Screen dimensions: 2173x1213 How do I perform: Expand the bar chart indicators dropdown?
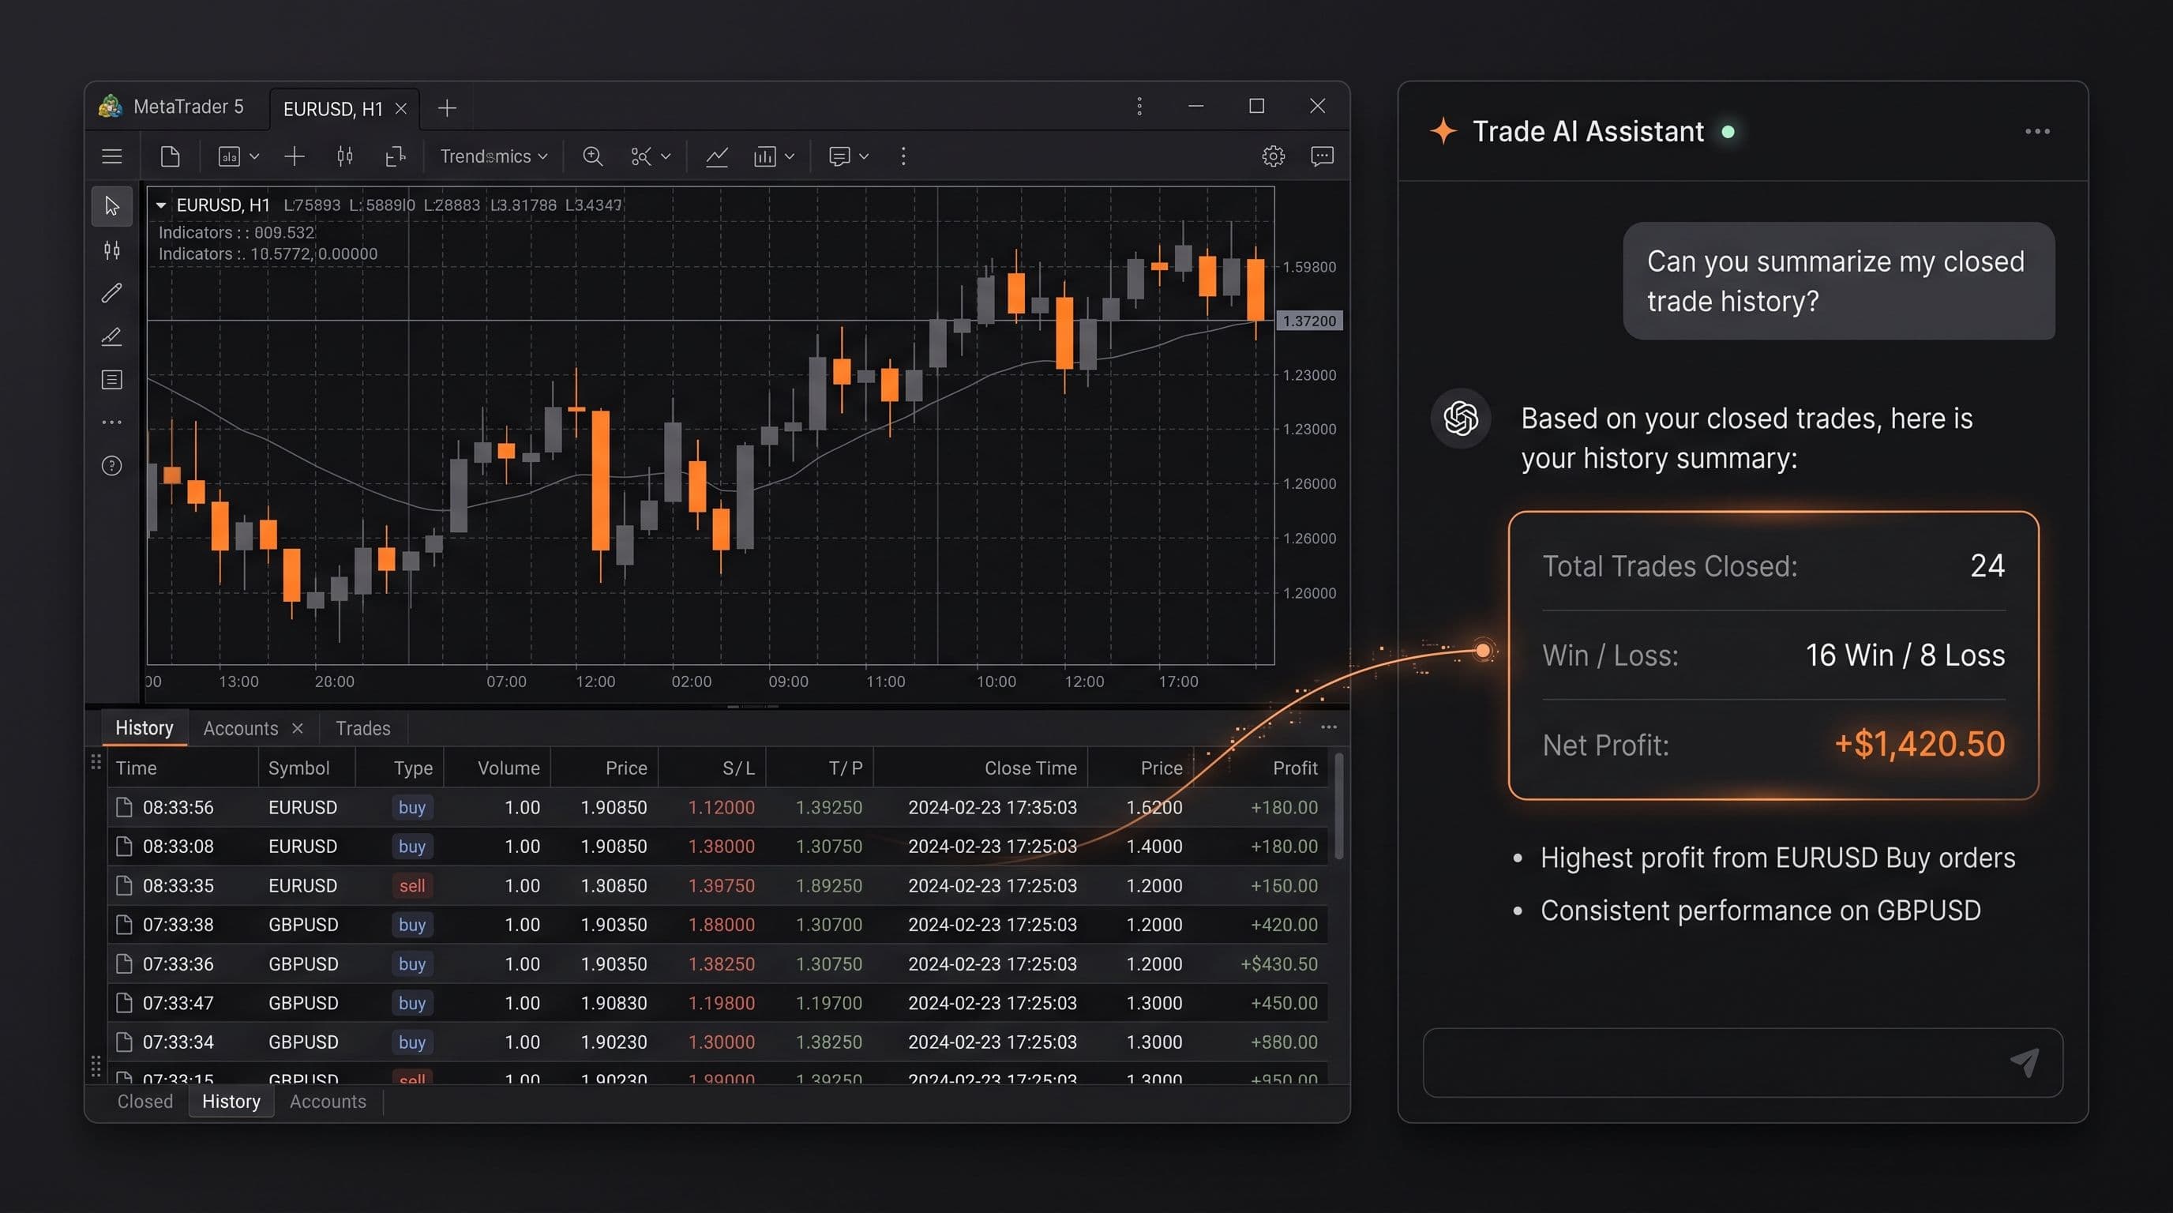[790, 156]
